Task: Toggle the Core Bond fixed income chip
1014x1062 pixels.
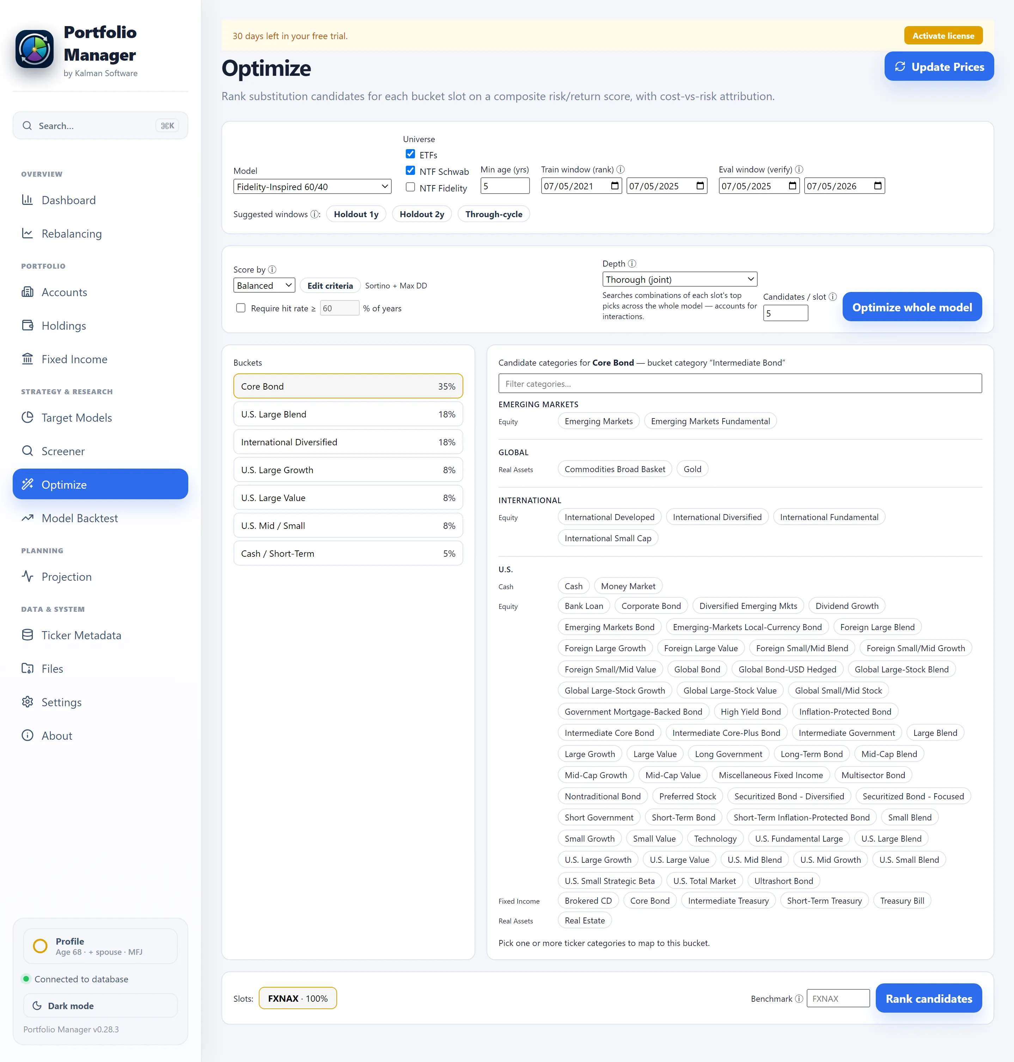Action: tap(650, 901)
